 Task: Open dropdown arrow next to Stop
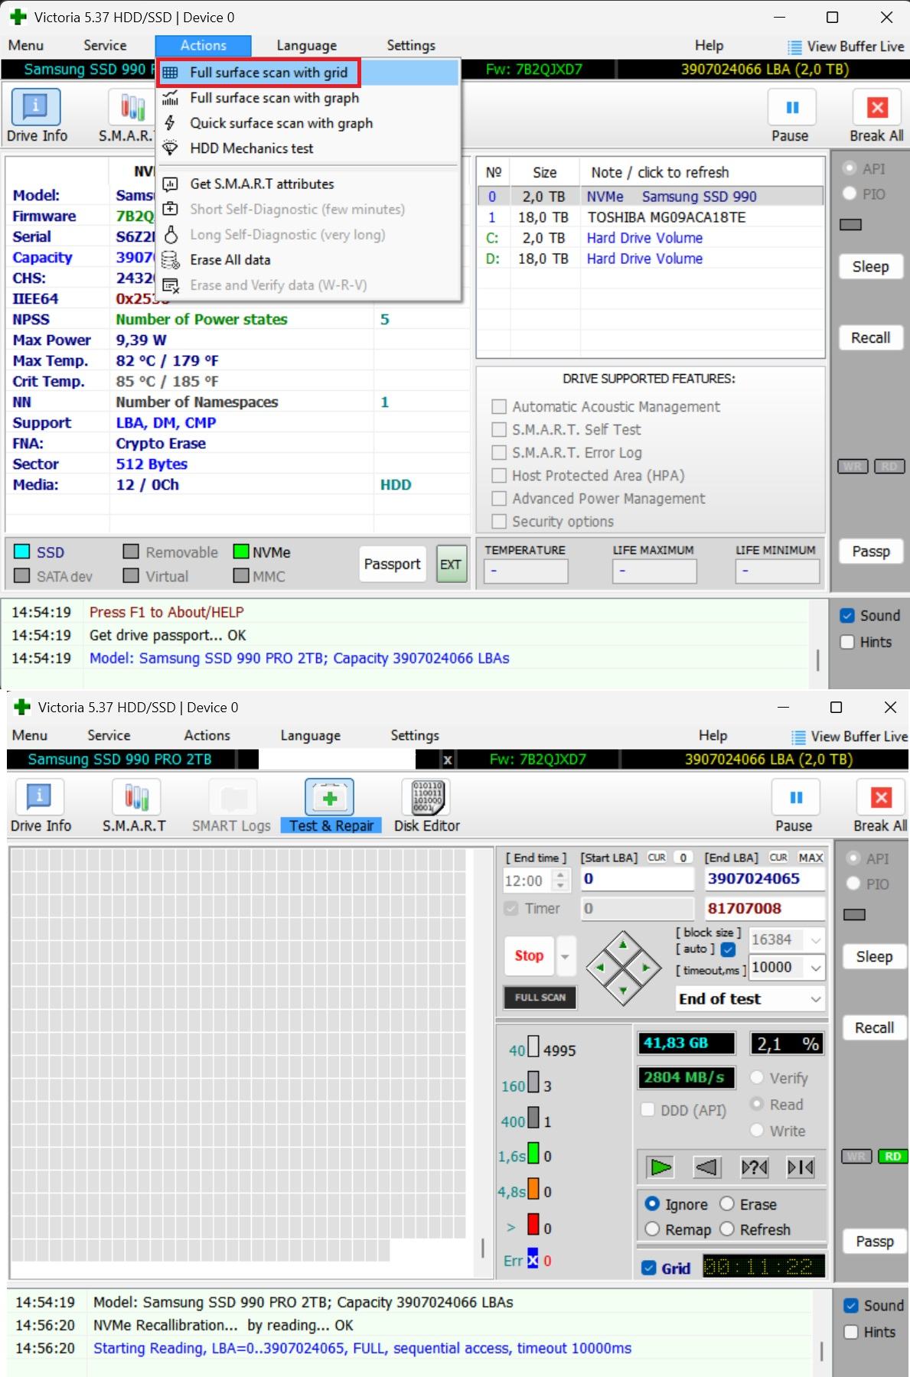(x=566, y=956)
